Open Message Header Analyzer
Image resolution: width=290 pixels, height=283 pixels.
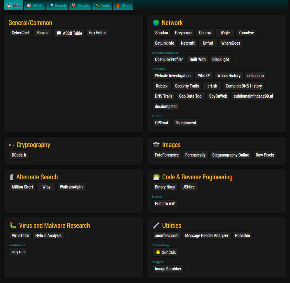pos(207,236)
